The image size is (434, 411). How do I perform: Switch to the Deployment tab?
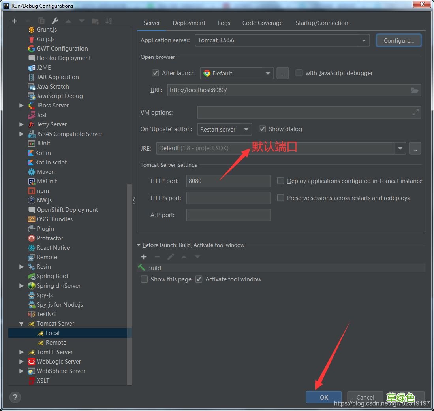coord(189,23)
